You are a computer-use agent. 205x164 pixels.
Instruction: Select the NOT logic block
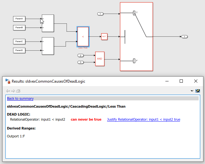tap(104, 37)
